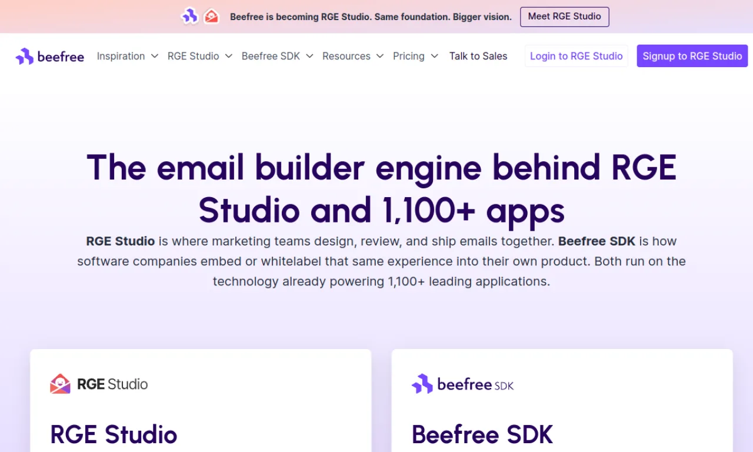Expand the chevron next to Beefree SDK nav item
The height and width of the screenshot is (452, 753).
pyautogui.click(x=309, y=56)
